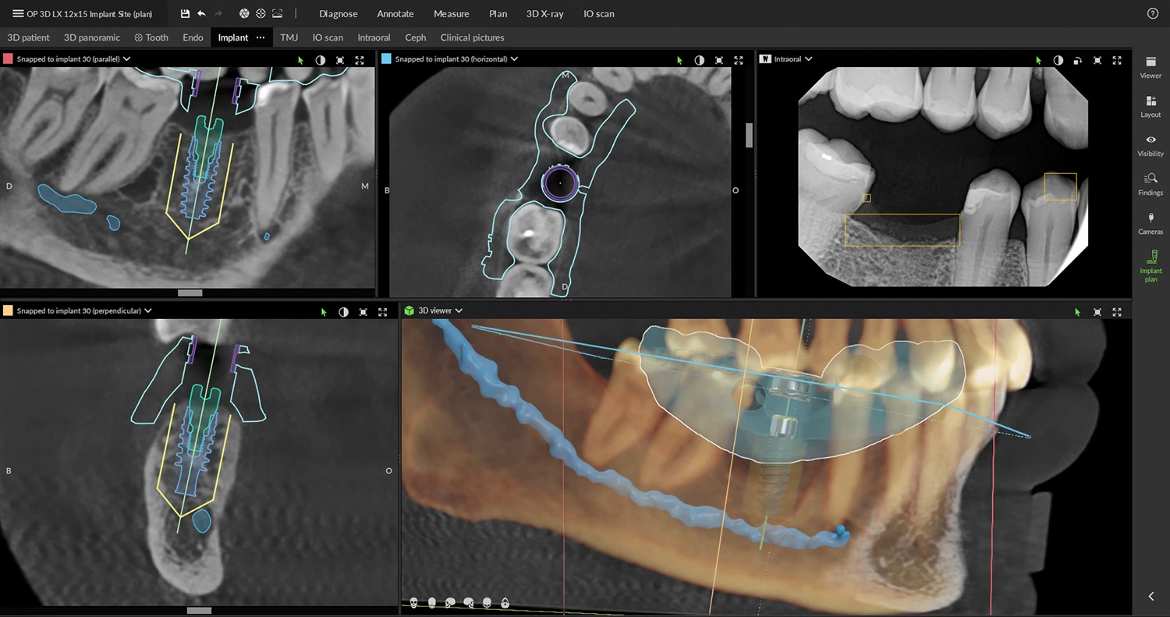
Task: Open the 3D viewer view dropdown
Action: pyautogui.click(x=458, y=310)
